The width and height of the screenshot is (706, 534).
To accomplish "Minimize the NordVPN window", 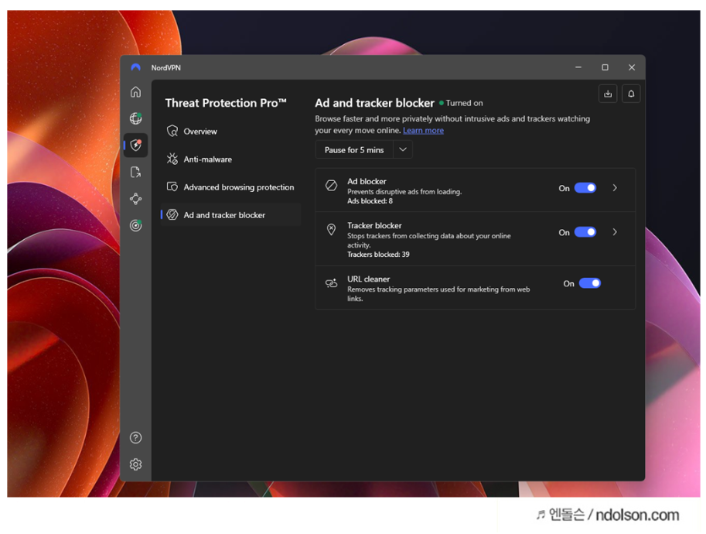I will [578, 67].
